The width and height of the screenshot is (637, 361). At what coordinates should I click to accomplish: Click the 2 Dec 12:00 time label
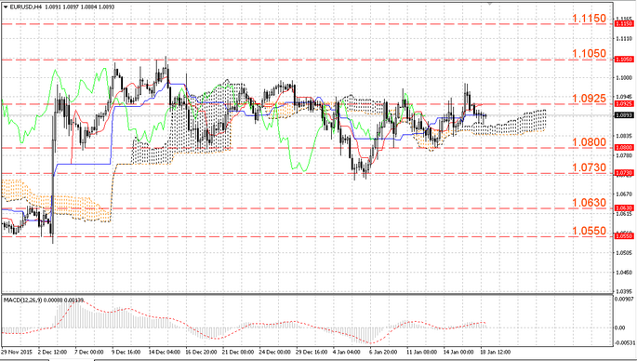coord(52,352)
